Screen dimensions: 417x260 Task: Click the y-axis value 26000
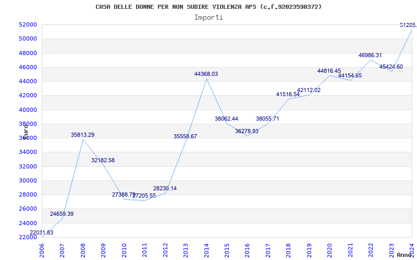click(28, 209)
